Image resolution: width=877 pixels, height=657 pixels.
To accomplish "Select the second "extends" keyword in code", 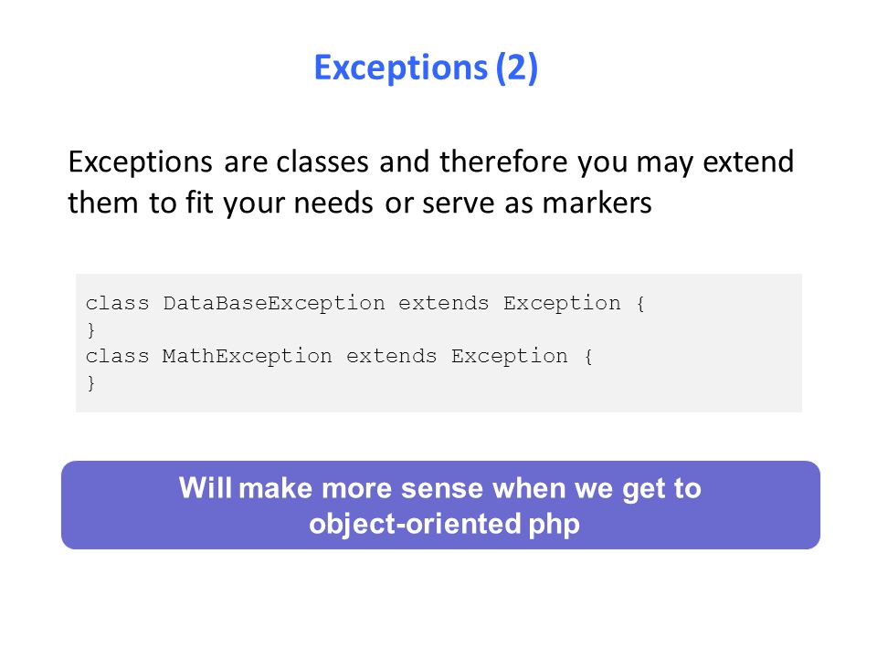I will click(x=392, y=356).
